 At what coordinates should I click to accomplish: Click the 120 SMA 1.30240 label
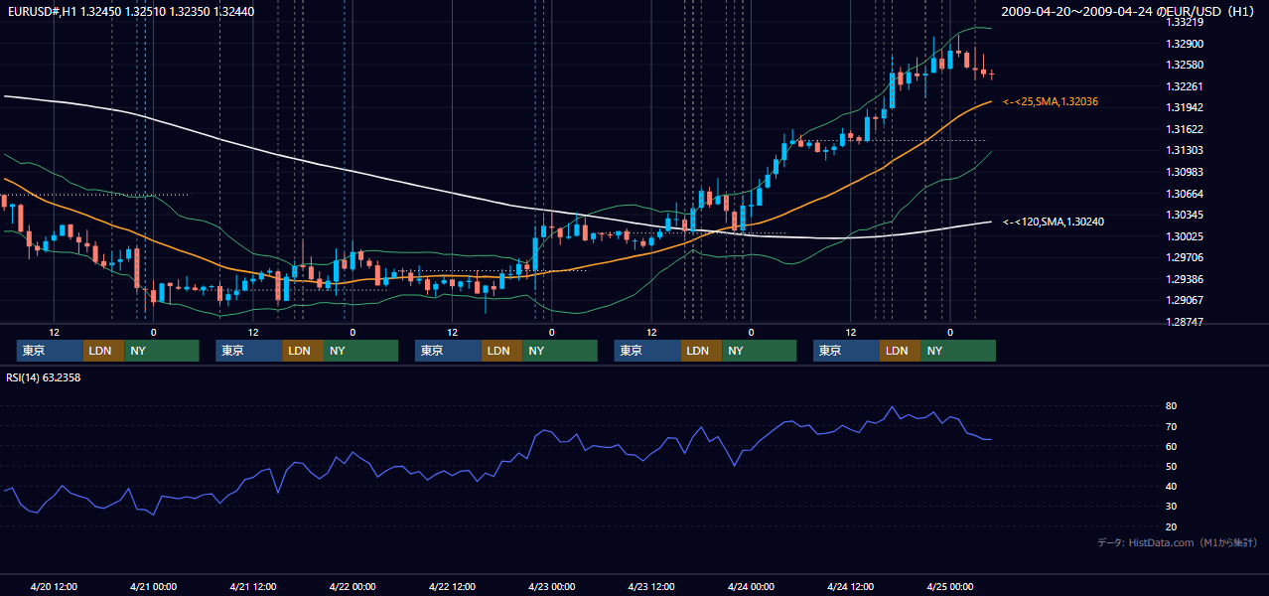pos(1054,222)
